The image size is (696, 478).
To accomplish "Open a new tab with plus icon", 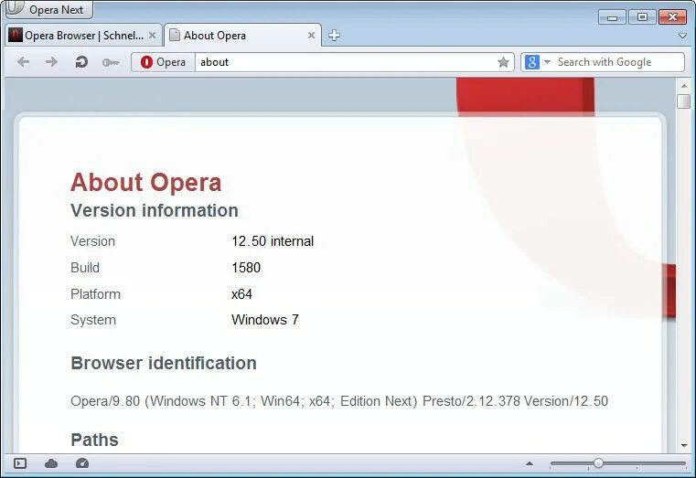I will click(x=334, y=35).
